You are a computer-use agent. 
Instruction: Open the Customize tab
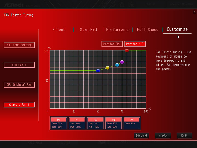pos(177,29)
